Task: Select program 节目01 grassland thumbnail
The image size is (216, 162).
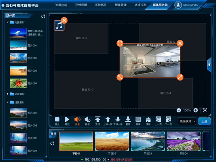Action: 76,141
